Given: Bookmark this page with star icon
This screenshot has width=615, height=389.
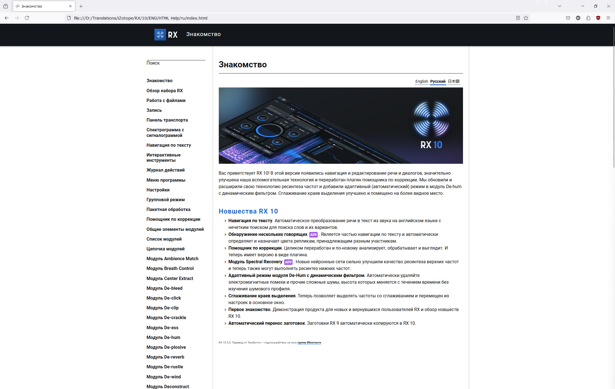Looking at the screenshot, I should [526, 18].
